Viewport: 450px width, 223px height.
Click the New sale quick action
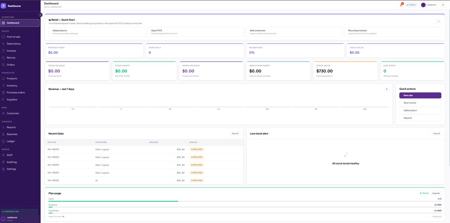(x=420, y=95)
